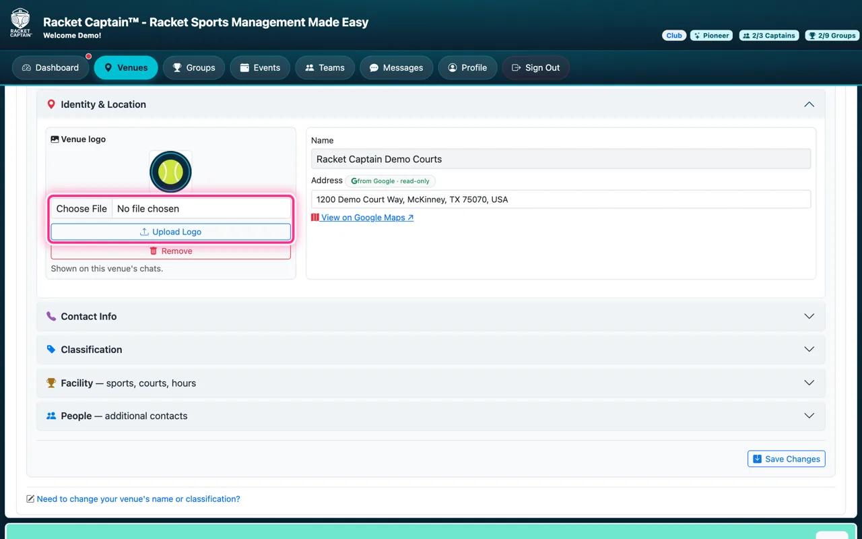
Task: Click the trophy icon beside Facility
Action: pyautogui.click(x=51, y=383)
